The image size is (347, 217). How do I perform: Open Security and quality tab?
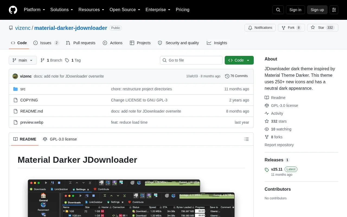pyautogui.click(x=178, y=43)
